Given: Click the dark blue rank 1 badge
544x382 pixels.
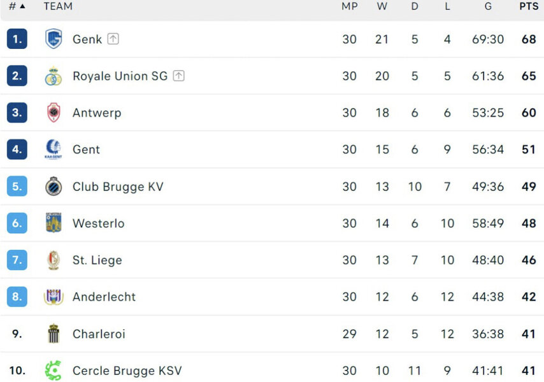Looking at the screenshot, I should click(17, 39).
